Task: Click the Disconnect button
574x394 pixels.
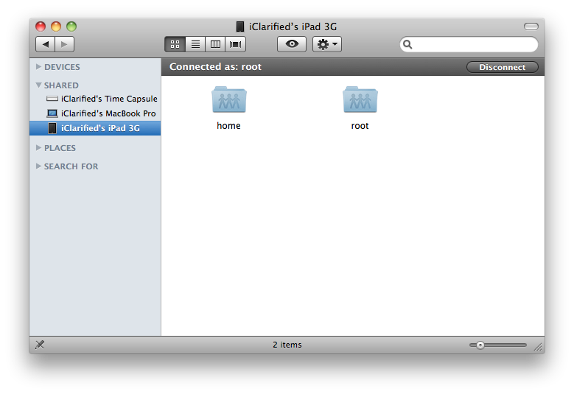Action: tap(503, 67)
